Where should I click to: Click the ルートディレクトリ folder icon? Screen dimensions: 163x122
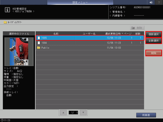click(x=5, y=22)
